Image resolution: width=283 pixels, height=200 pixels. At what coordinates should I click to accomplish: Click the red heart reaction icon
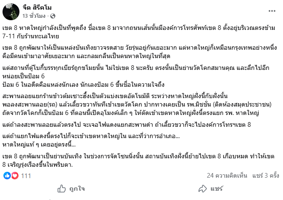click(x=14, y=175)
